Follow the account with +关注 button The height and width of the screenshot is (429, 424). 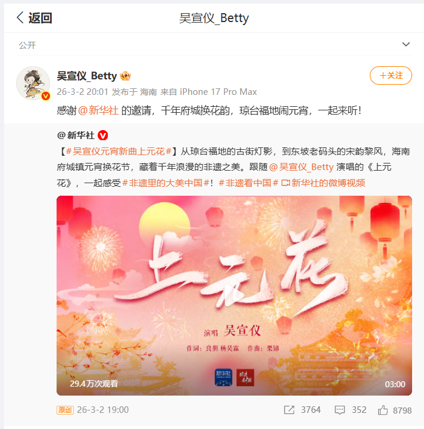coord(391,76)
